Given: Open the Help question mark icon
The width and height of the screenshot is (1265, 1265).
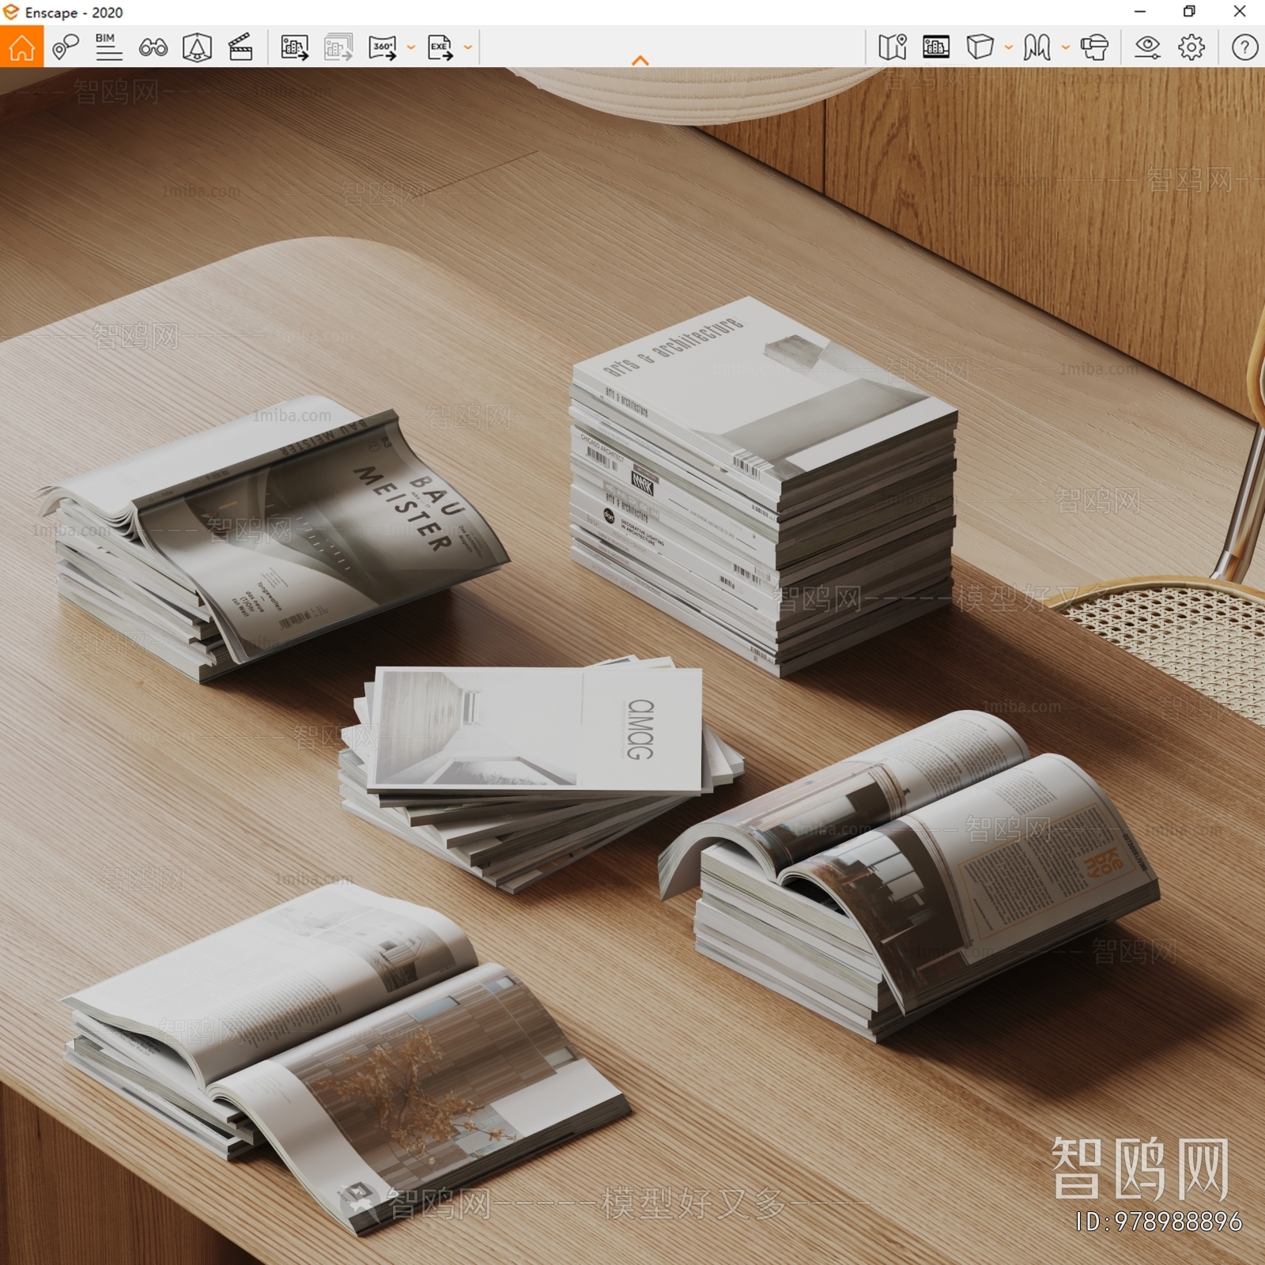Looking at the screenshot, I should click(x=1244, y=47).
